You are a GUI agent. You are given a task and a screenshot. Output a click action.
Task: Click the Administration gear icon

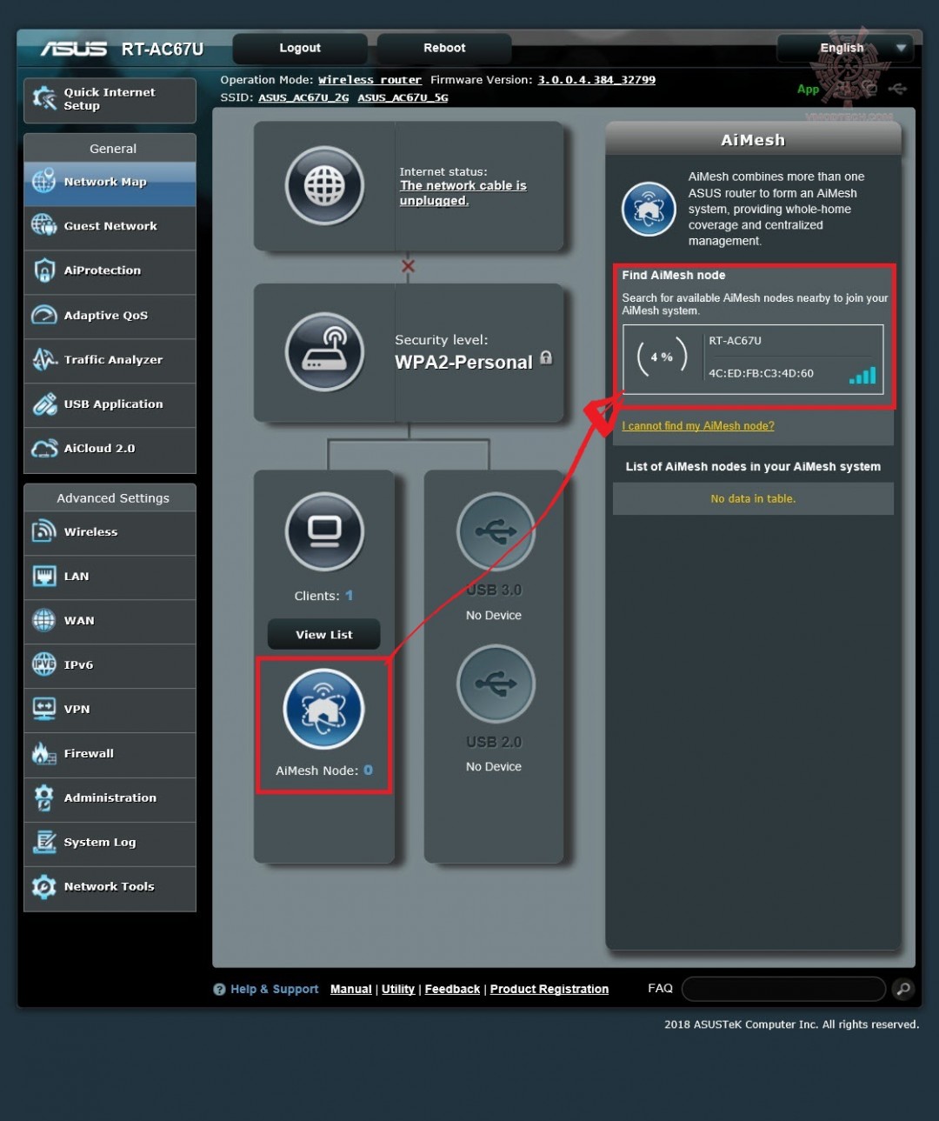coord(44,797)
